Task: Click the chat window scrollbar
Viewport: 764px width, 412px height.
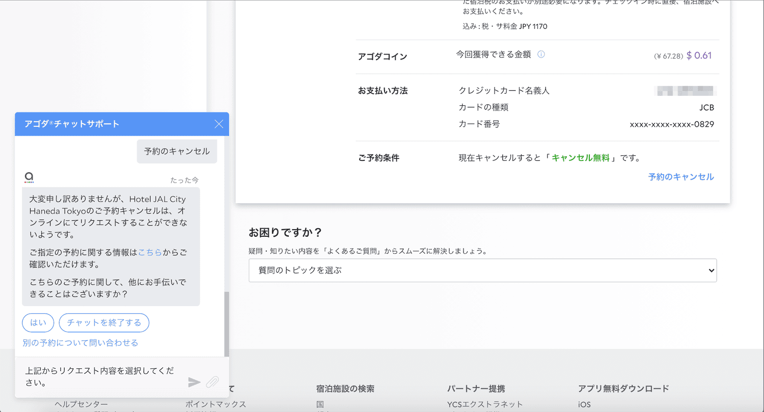Action: [227, 324]
